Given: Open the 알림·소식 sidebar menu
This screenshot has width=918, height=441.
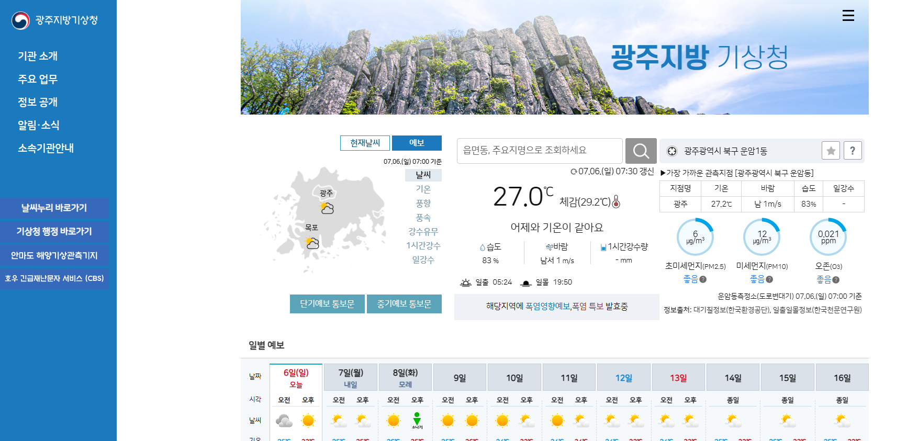Looking at the screenshot, I should click(39, 125).
